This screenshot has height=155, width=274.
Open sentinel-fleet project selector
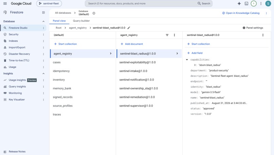tap(49, 3)
